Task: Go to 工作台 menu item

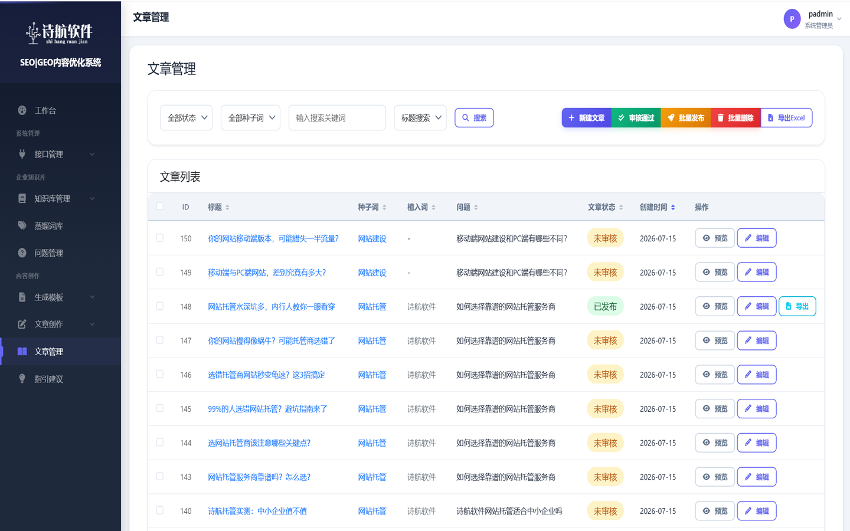Action: tap(60, 110)
